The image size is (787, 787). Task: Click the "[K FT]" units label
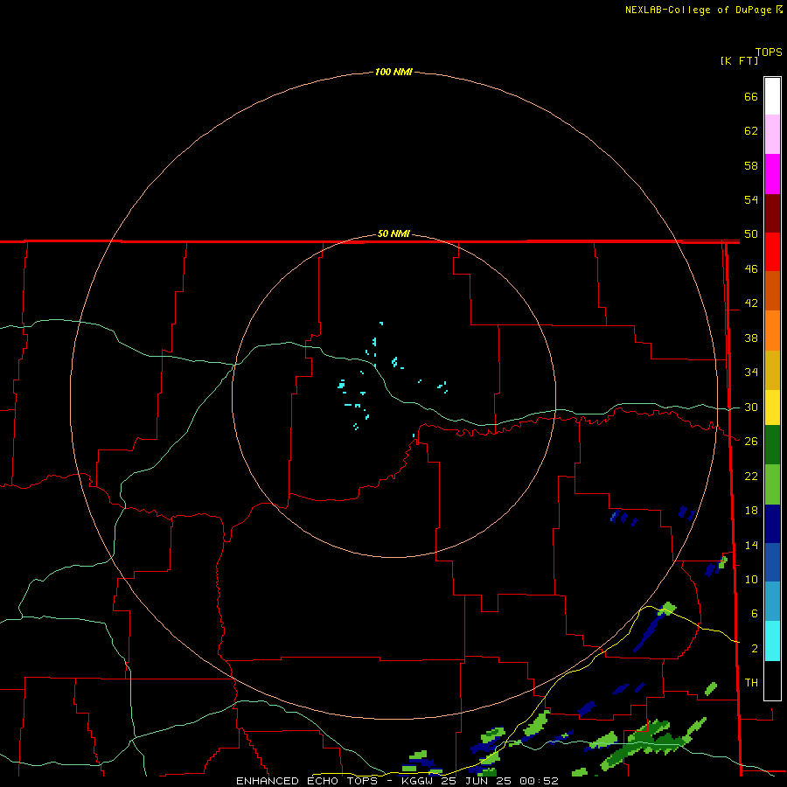[739, 60]
